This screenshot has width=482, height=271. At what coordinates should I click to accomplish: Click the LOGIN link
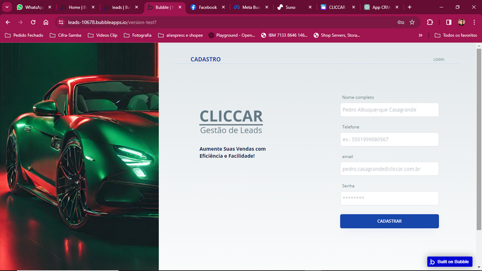(x=439, y=59)
